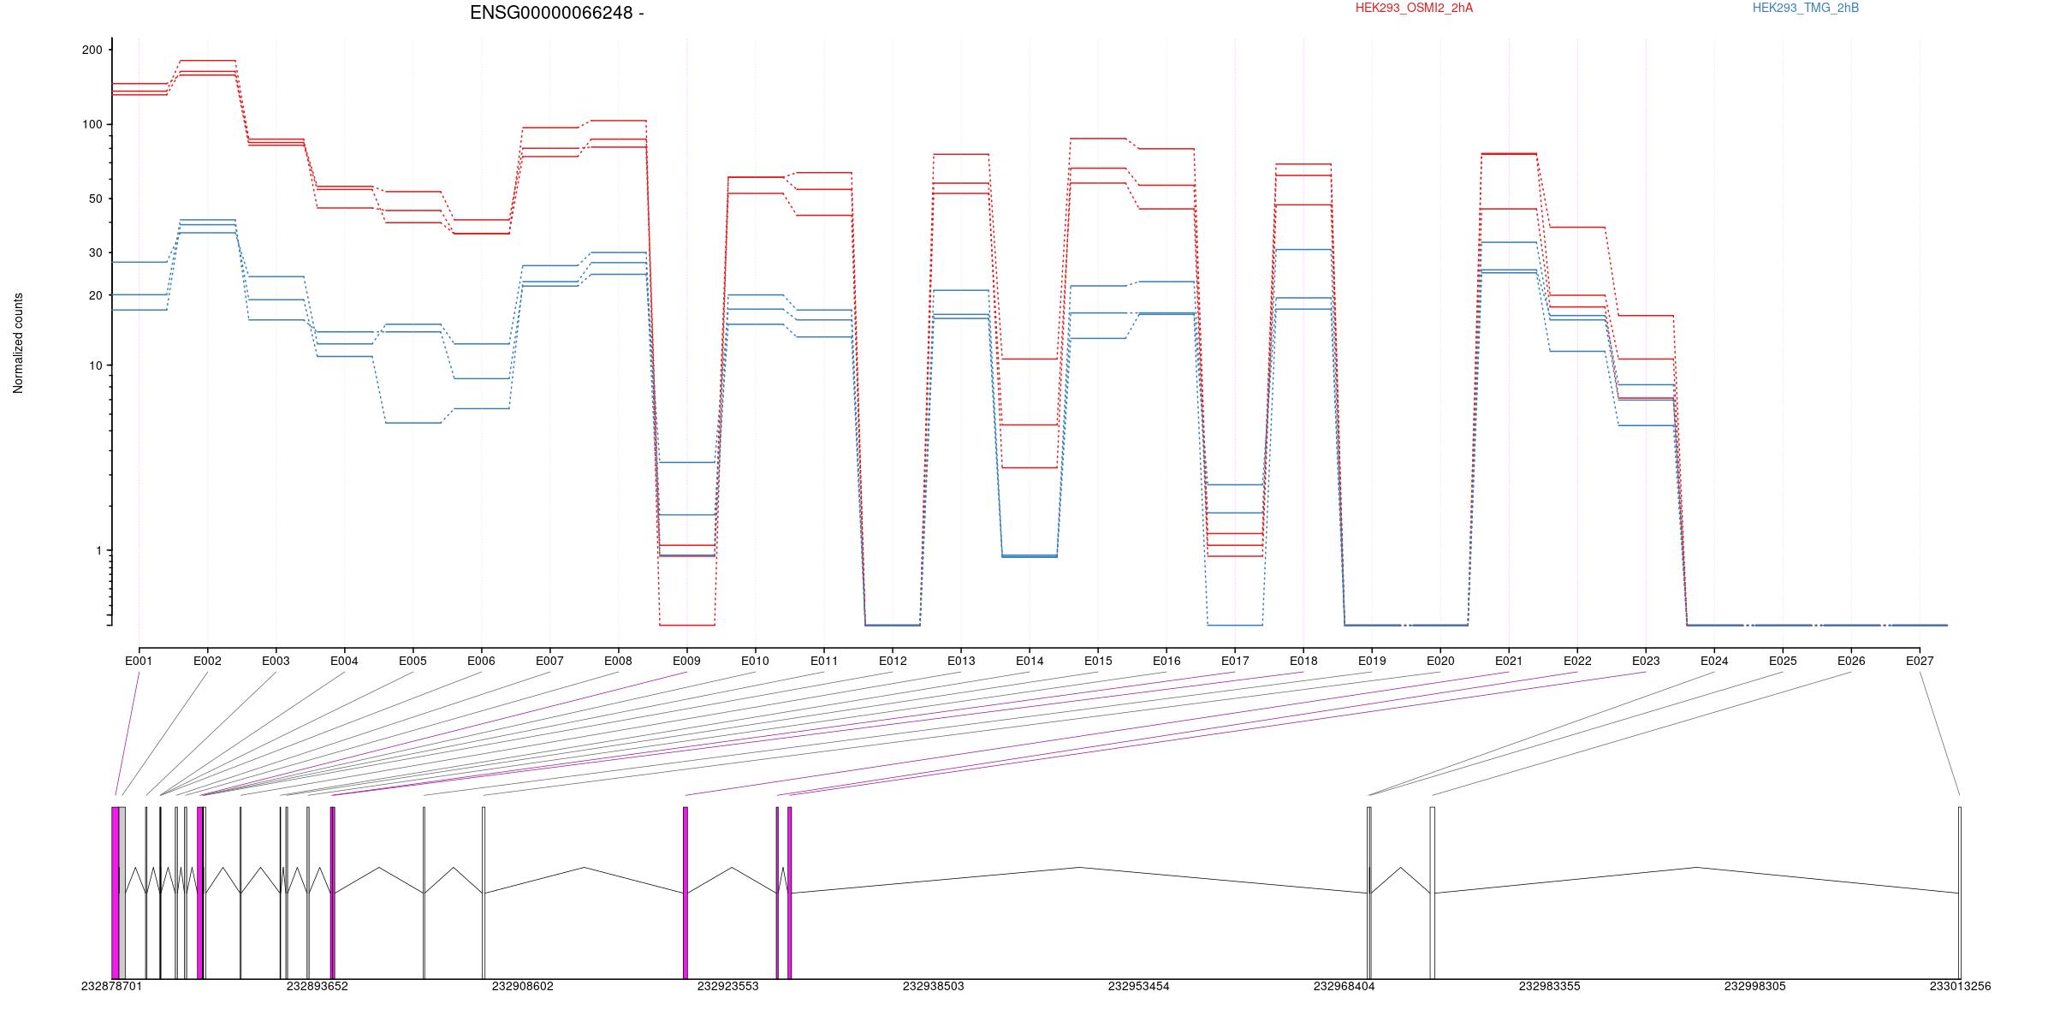Click y-axis tick value 30

[x=95, y=252]
